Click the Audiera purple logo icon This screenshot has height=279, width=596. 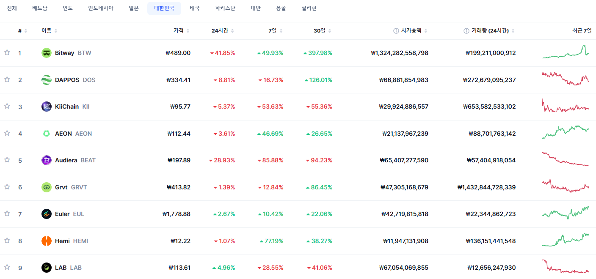coord(47,160)
